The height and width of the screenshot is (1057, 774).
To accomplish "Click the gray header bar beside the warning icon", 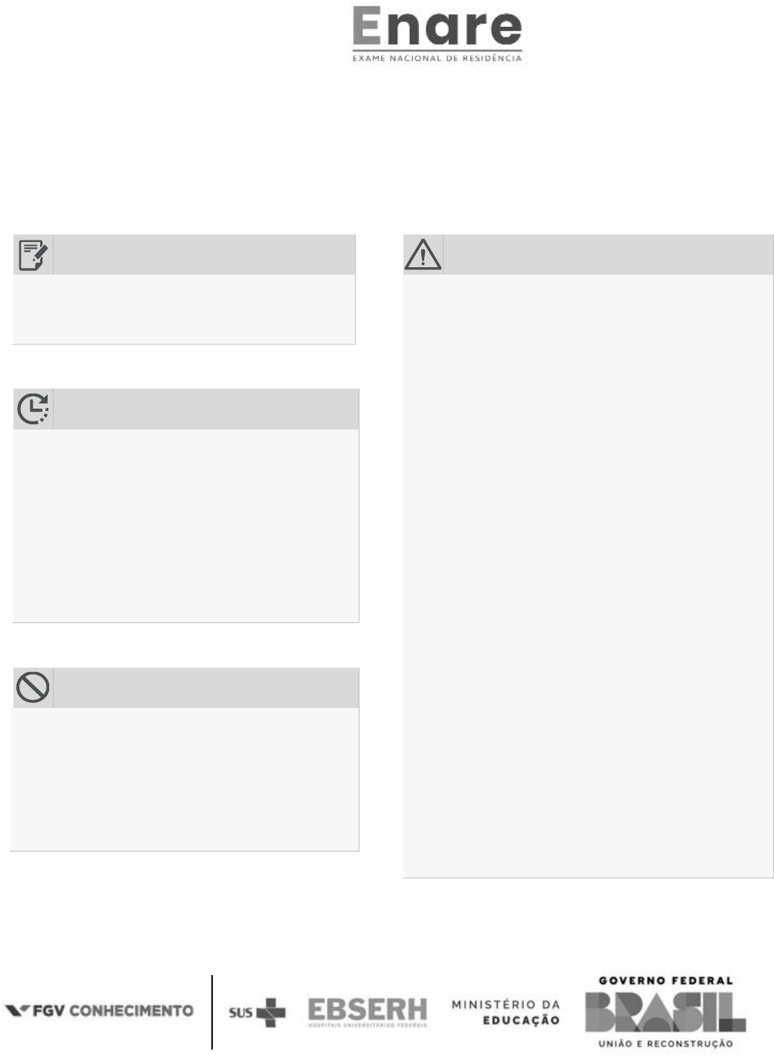I will coord(607,255).
